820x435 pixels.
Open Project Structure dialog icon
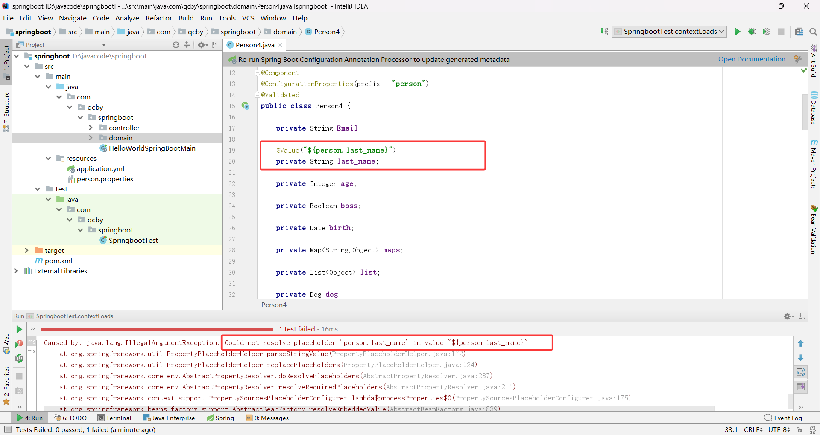click(x=799, y=32)
